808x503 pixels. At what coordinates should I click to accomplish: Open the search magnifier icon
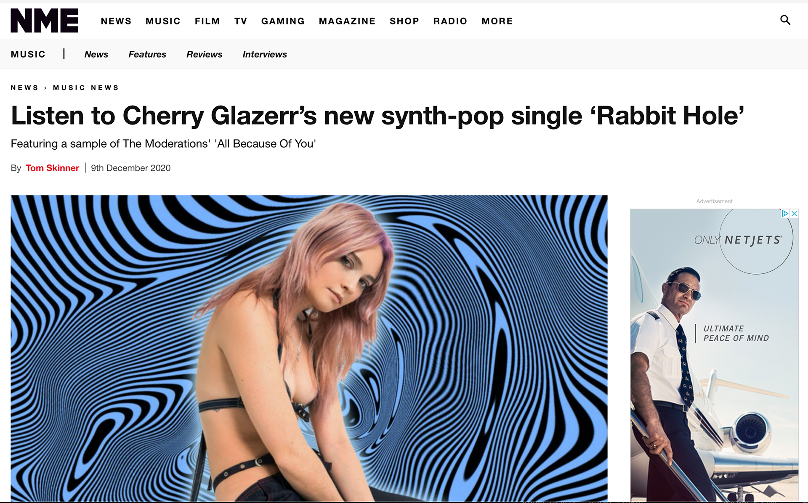785,20
